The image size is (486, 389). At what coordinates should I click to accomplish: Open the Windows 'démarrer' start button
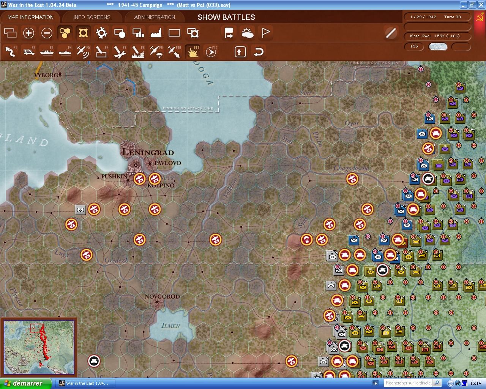point(26,383)
